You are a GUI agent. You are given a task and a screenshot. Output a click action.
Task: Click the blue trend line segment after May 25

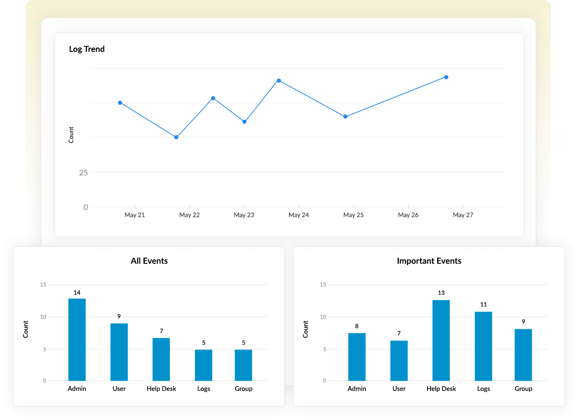coord(395,96)
